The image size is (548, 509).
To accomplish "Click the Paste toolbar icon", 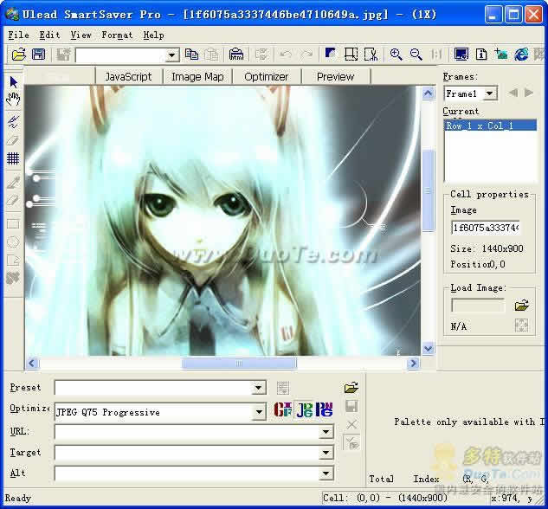I will point(210,55).
